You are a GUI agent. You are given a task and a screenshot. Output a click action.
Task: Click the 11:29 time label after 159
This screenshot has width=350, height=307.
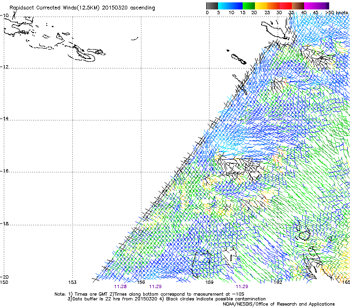tap(242, 287)
